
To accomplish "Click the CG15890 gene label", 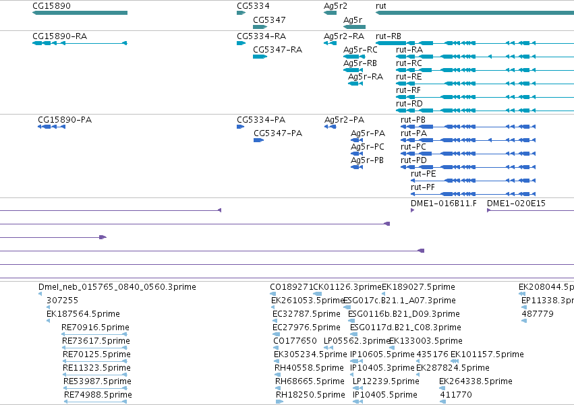I will 51,6.
